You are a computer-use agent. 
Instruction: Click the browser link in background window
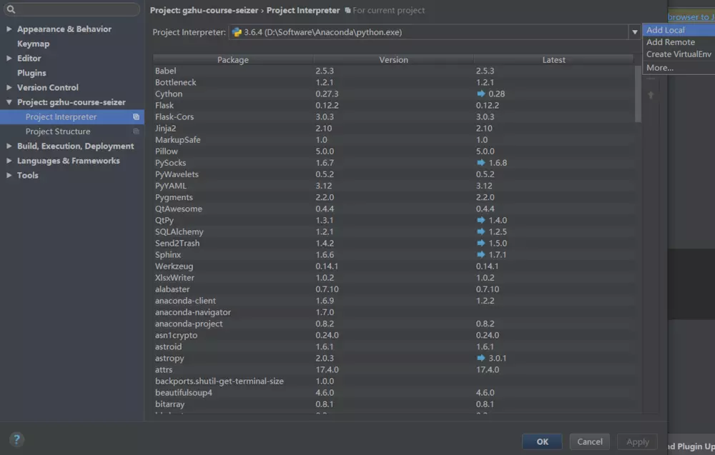691,17
